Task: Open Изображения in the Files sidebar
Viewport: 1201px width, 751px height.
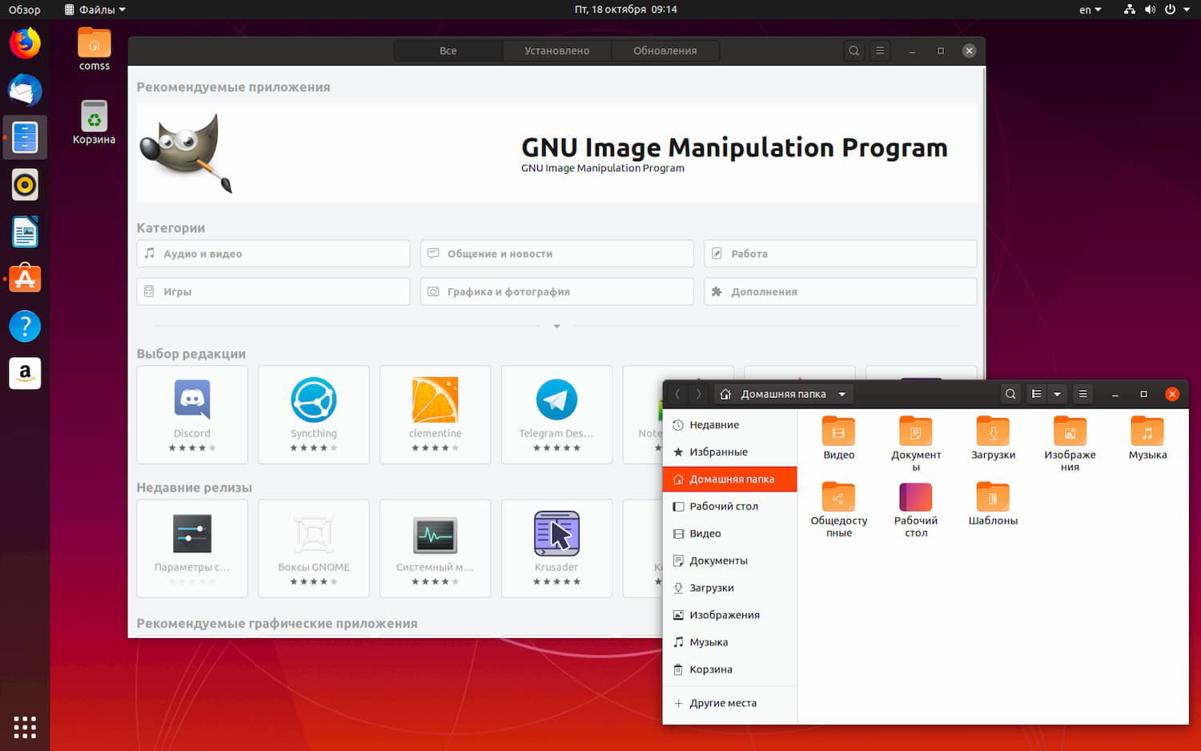Action: point(730,615)
